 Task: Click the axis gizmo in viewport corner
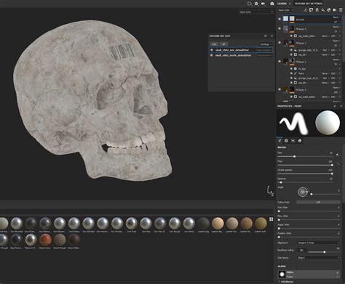(x=270, y=191)
